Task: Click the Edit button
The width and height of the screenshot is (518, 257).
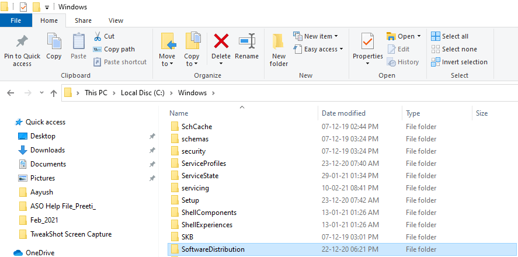Action: (x=398, y=49)
